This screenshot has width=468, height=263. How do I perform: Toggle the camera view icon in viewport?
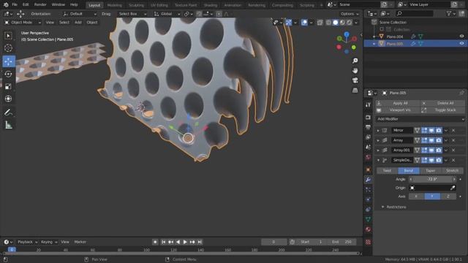355,80
